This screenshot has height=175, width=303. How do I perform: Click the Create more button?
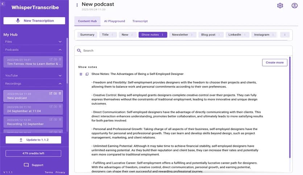[274, 63]
